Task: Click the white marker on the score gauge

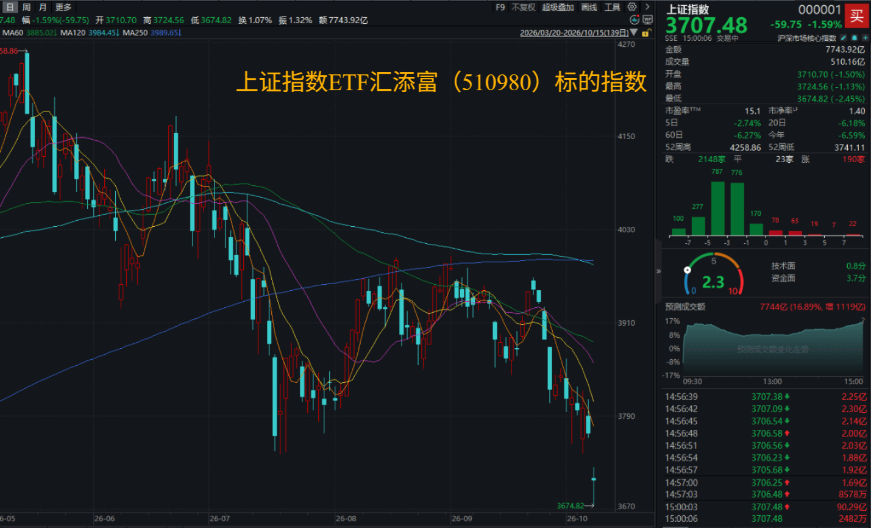Action: 688,269
